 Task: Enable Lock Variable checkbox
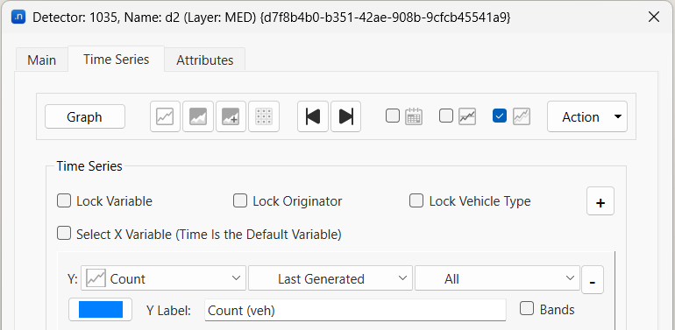click(x=64, y=200)
